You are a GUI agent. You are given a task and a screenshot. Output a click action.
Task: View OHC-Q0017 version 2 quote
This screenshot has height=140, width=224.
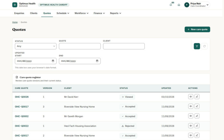point(191,136)
